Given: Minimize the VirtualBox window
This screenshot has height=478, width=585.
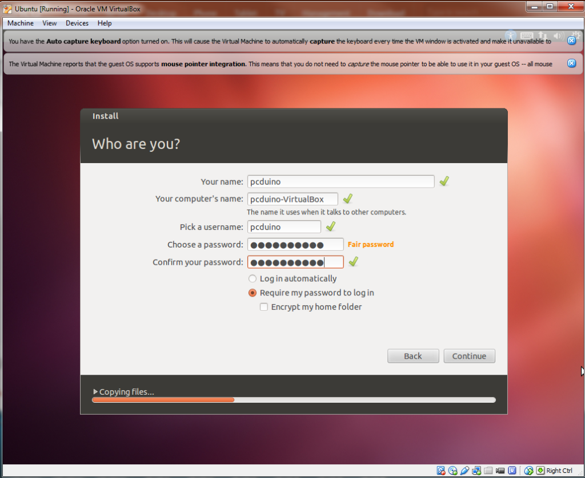Looking at the screenshot, I should (535, 7).
